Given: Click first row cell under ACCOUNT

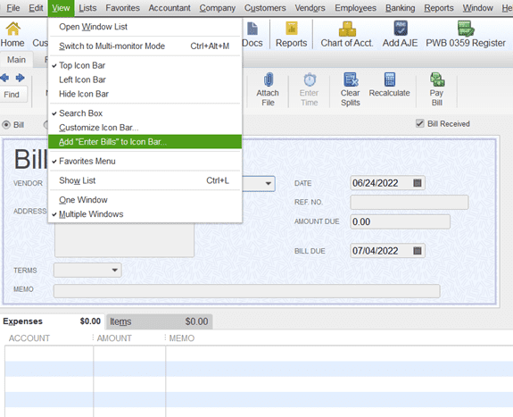Looking at the screenshot, I should 49,354.
